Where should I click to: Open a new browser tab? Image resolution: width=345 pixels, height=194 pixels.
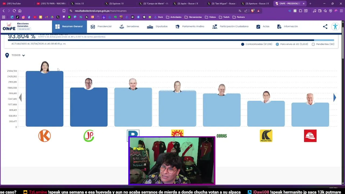pyautogui.click(x=310, y=4)
